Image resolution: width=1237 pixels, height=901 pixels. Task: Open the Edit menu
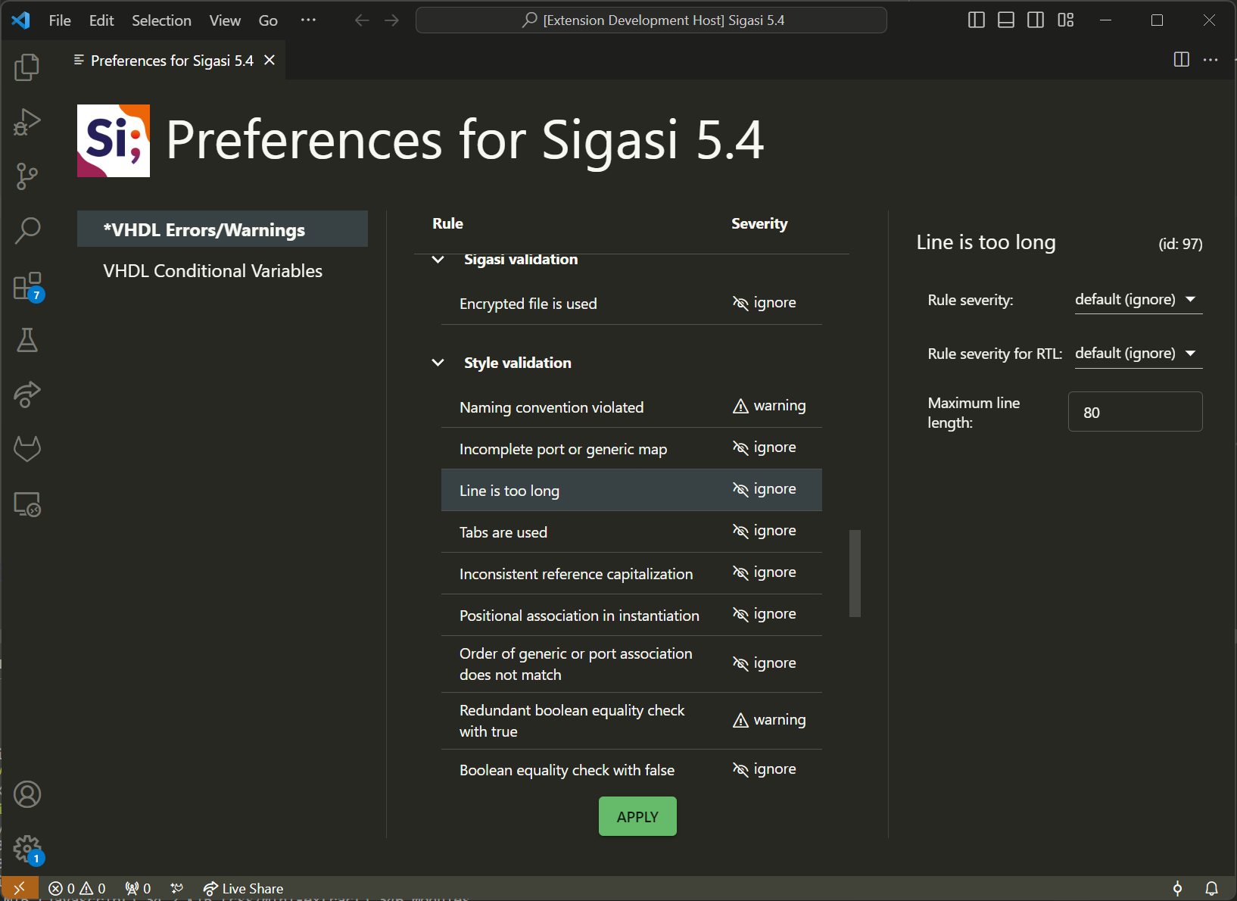[x=101, y=20]
